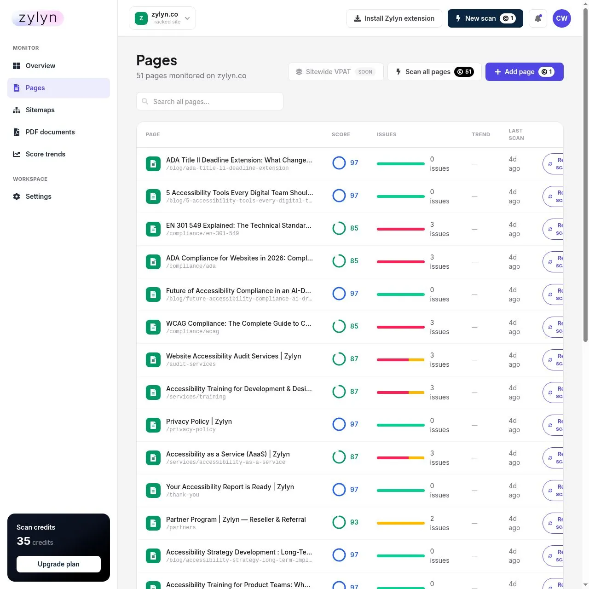This screenshot has height=589, width=589.
Task: Start a New scan
Action: [485, 18]
